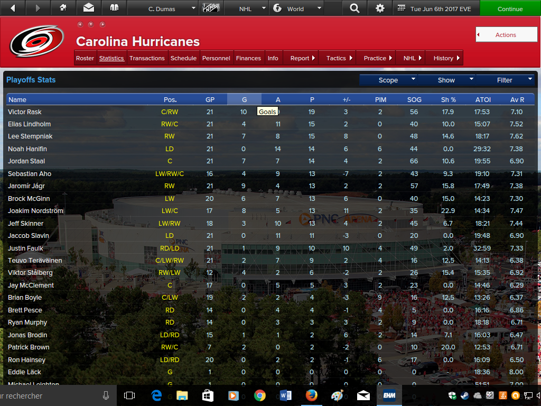
Task: Expand the Report submenu
Action: [301, 58]
